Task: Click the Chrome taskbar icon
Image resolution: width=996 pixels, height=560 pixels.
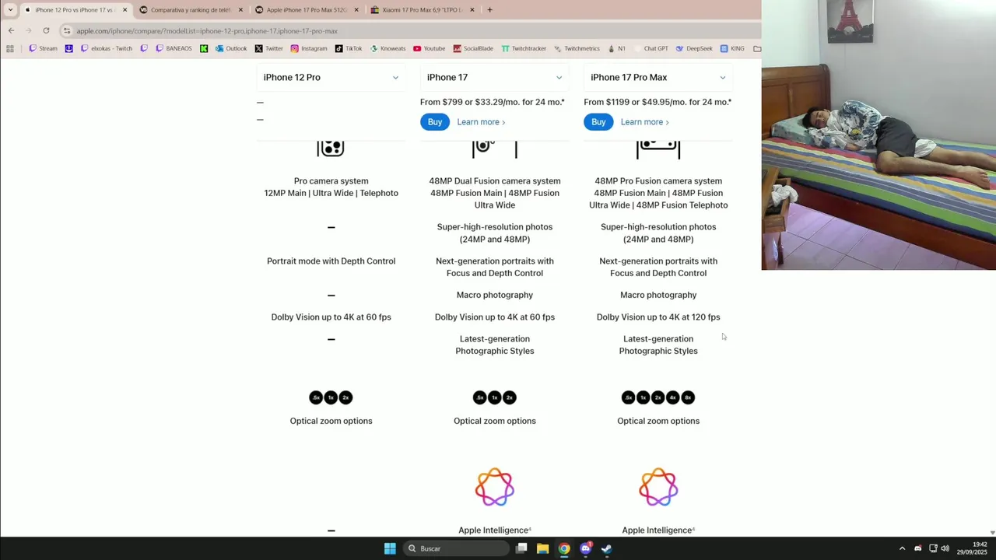Action: point(564,548)
